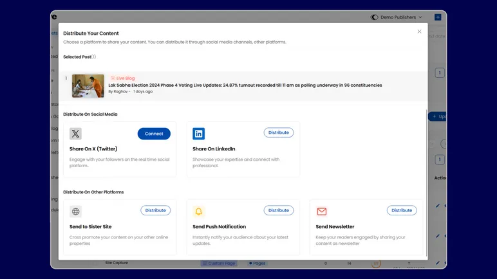Click the X (Twitter) logo icon
The image size is (497, 279).
(x=76, y=134)
